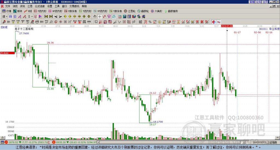Click the yin-yang taiji icon
This screenshot has height=150, width=280.
(214, 22)
